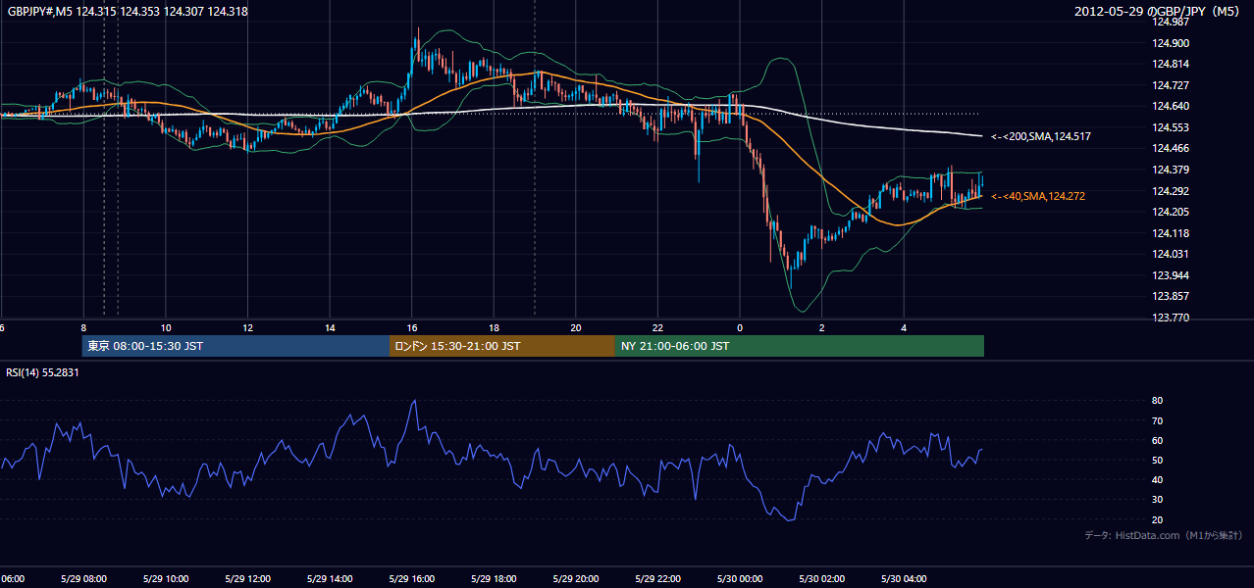This screenshot has width=1254, height=588.
Task: Click the 5/29 20:00 bottom time label
Action: click(x=576, y=579)
